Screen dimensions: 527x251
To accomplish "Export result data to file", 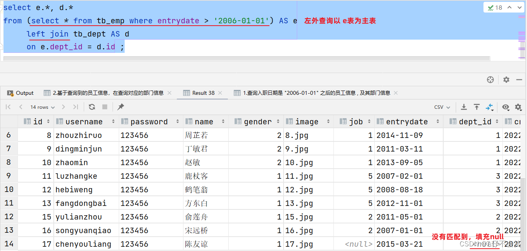I will [464, 107].
